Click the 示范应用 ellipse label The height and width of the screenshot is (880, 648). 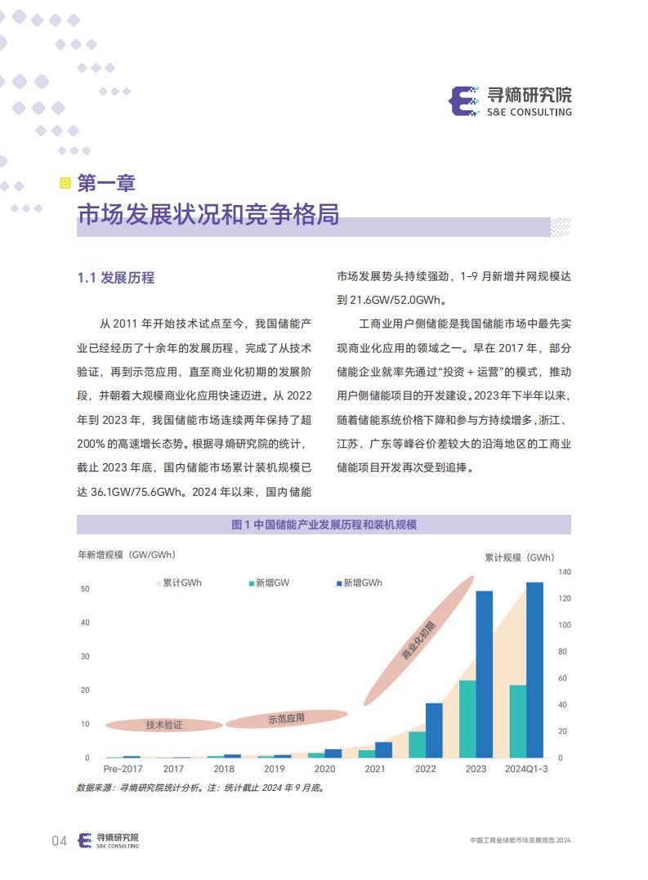click(x=286, y=718)
